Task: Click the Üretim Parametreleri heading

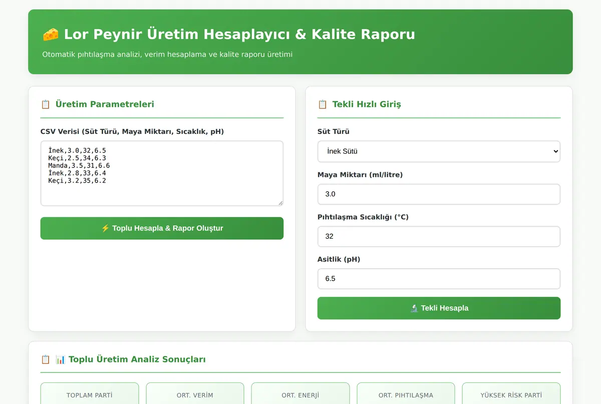Action: click(105, 104)
